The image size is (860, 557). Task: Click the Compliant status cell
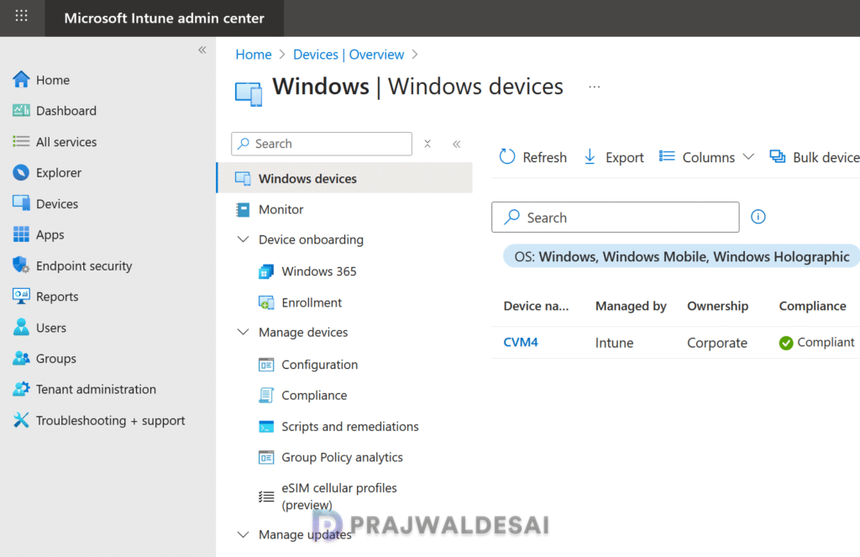pyautogui.click(x=816, y=343)
